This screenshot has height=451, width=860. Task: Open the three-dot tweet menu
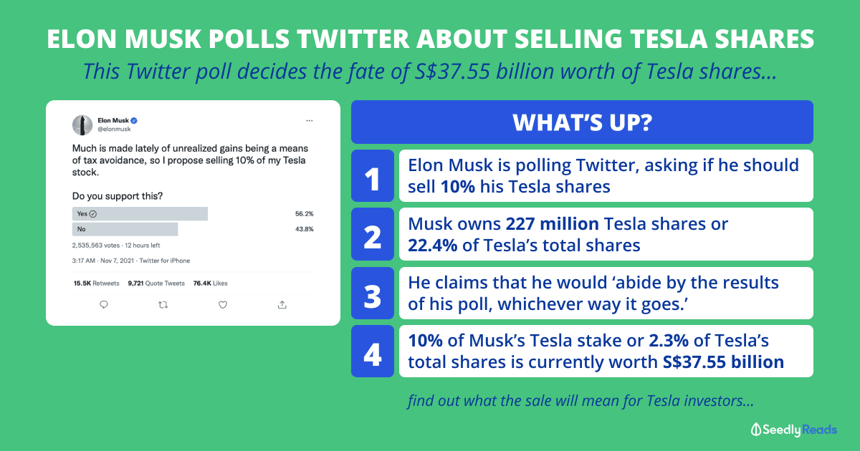tap(309, 120)
